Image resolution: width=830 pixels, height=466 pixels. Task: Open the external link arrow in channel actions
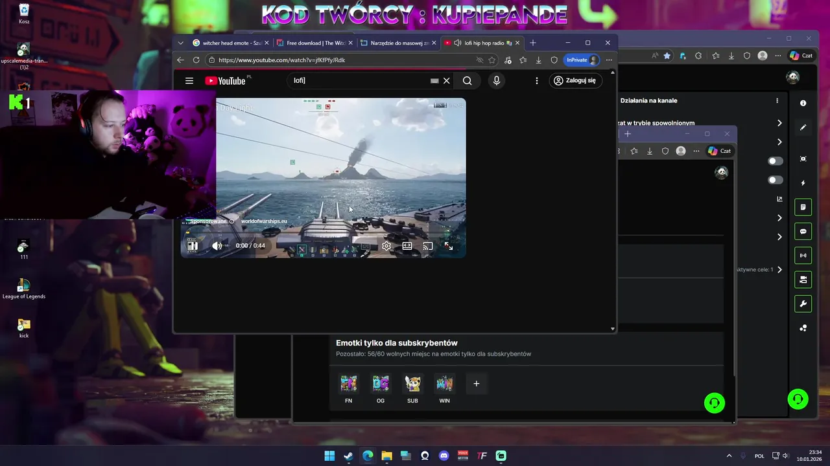(779, 199)
